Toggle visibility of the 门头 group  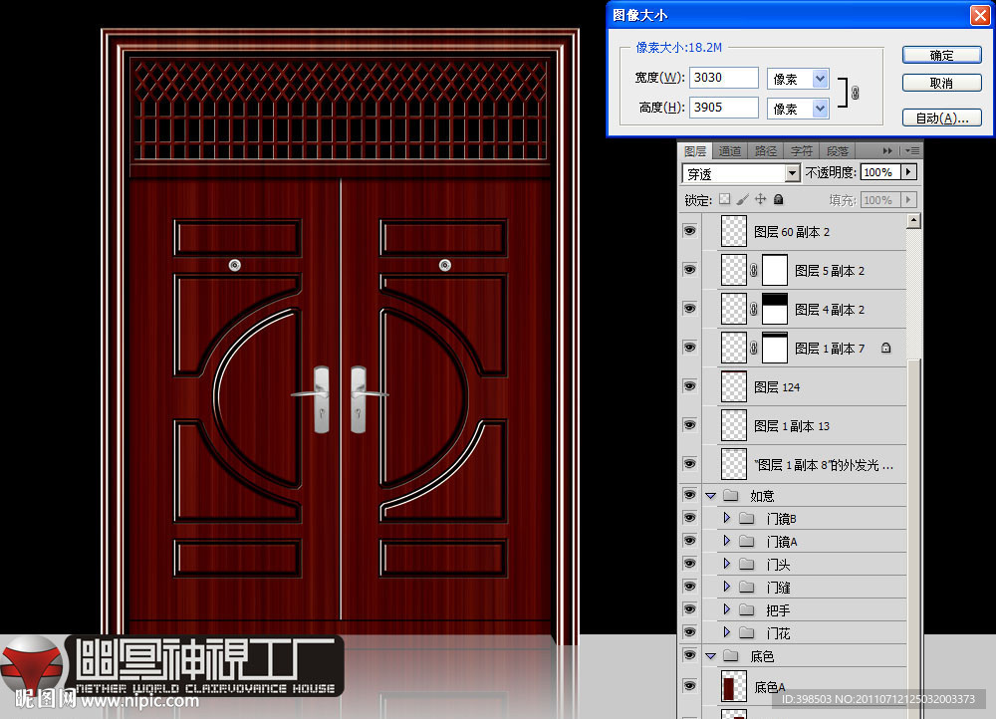point(688,564)
